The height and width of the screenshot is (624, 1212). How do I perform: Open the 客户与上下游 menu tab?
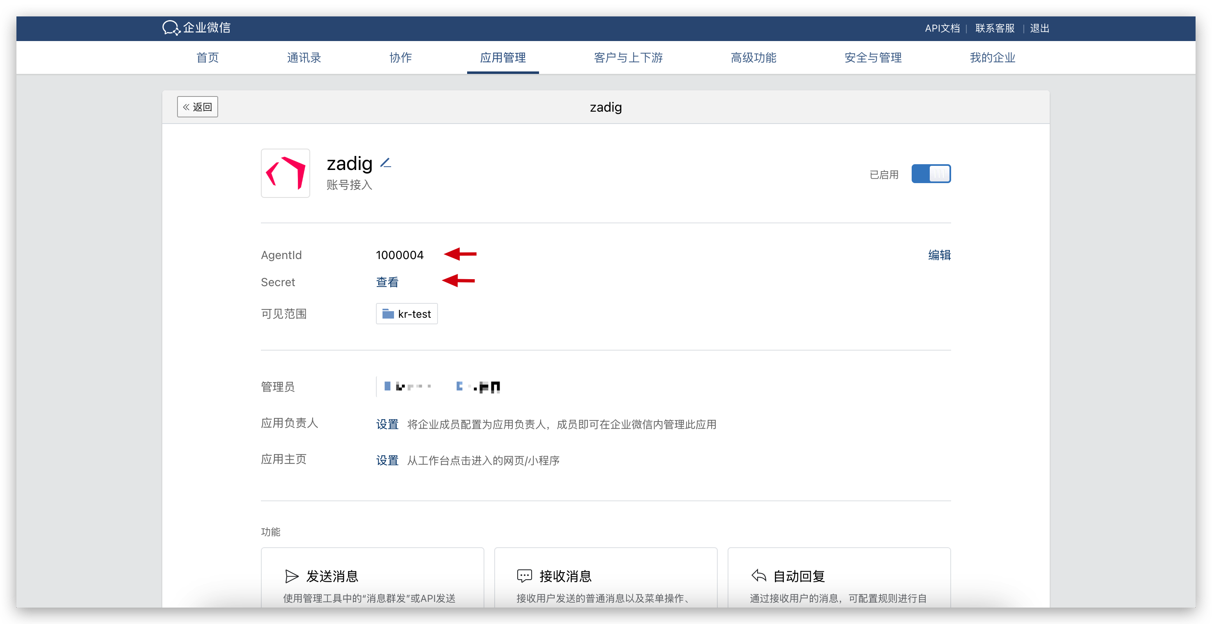628,57
